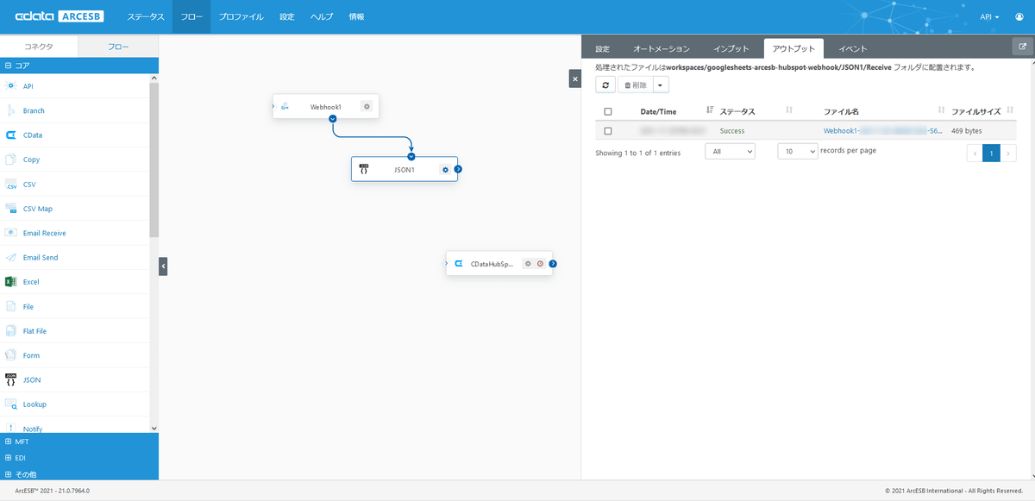Open the プロファイル top menu

click(x=241, y=17)
